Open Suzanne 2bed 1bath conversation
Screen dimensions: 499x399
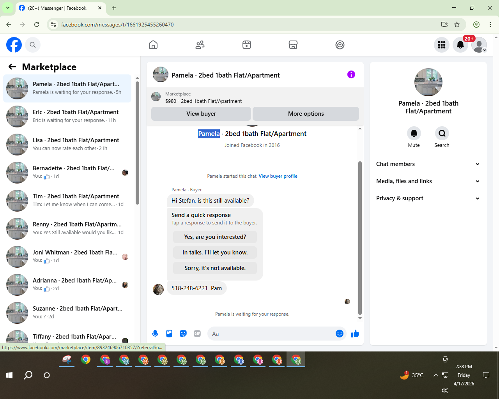point(67,313)
